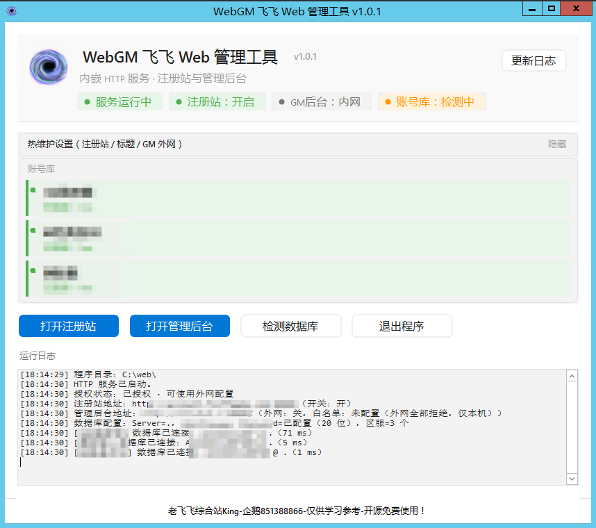Screen dimensions: 596x528
Task: Click the 隐藏 toggle link
Action: [x=557, y=144]
